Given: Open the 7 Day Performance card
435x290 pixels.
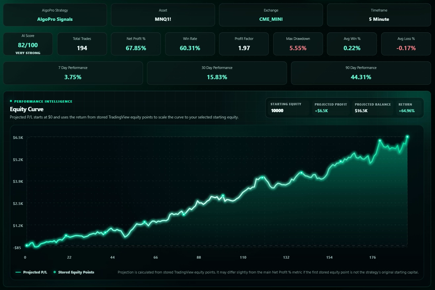Looking at the screenshot, I should [73, 73].
